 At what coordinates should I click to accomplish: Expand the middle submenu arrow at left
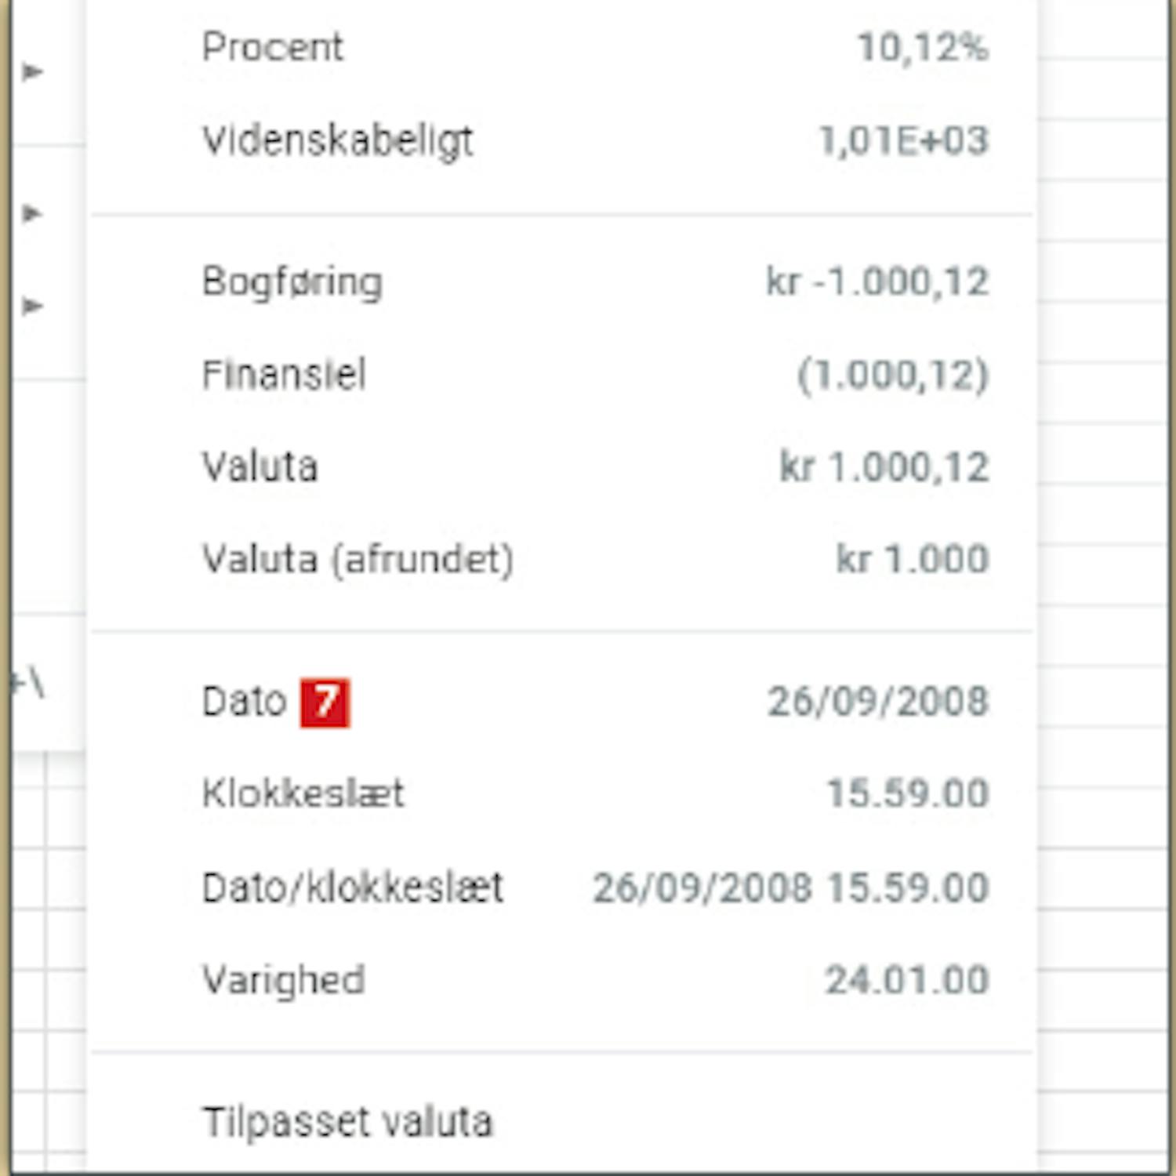click(x=32, y=212)
